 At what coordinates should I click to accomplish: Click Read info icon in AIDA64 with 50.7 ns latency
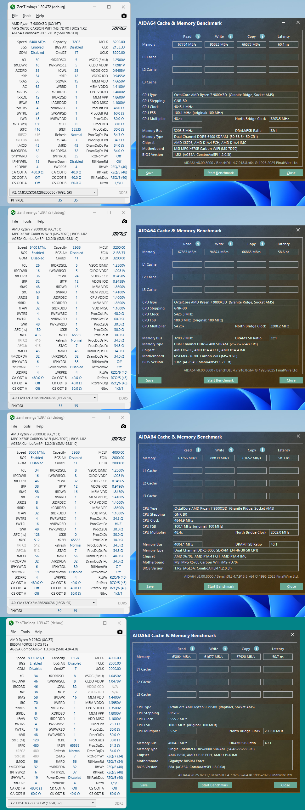tap(192, 649)
